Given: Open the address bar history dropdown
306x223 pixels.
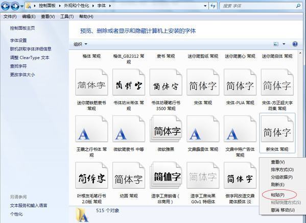Looking at the screenshot, I should point(205,6).
